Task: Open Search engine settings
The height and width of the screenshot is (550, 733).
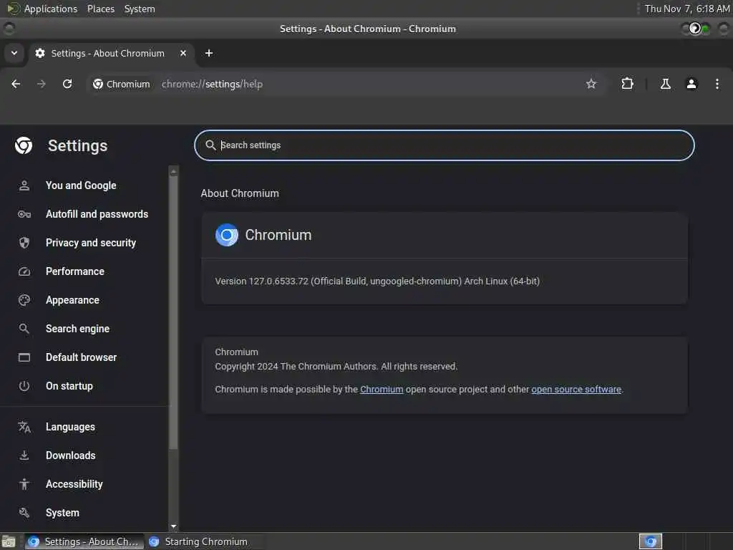Action: pos(77,328)
